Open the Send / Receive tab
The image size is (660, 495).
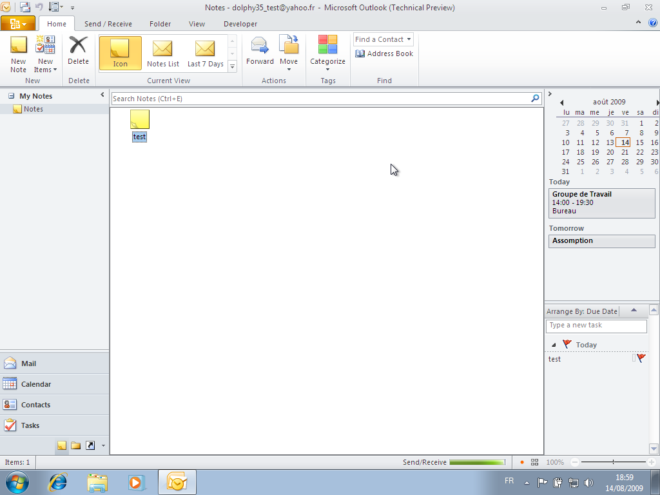108,24
